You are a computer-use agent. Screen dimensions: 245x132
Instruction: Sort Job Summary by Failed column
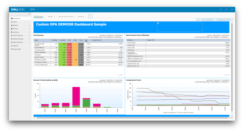(x=69, y=40)
